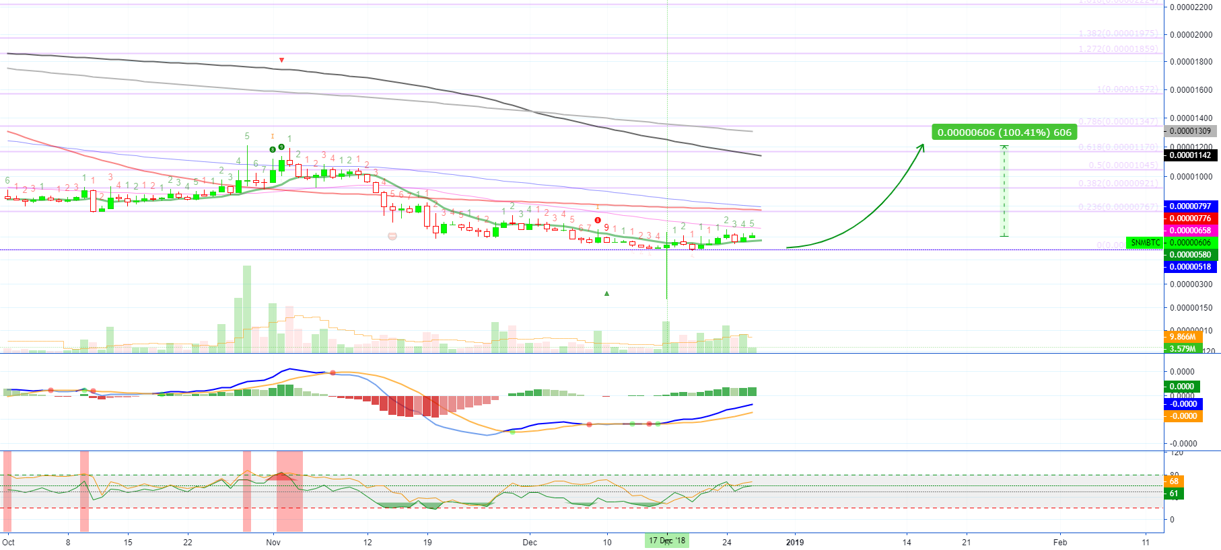The image size is (1221, 550).
Task: Click the 0.00001000 price scale value
Action: [1191, 177]
